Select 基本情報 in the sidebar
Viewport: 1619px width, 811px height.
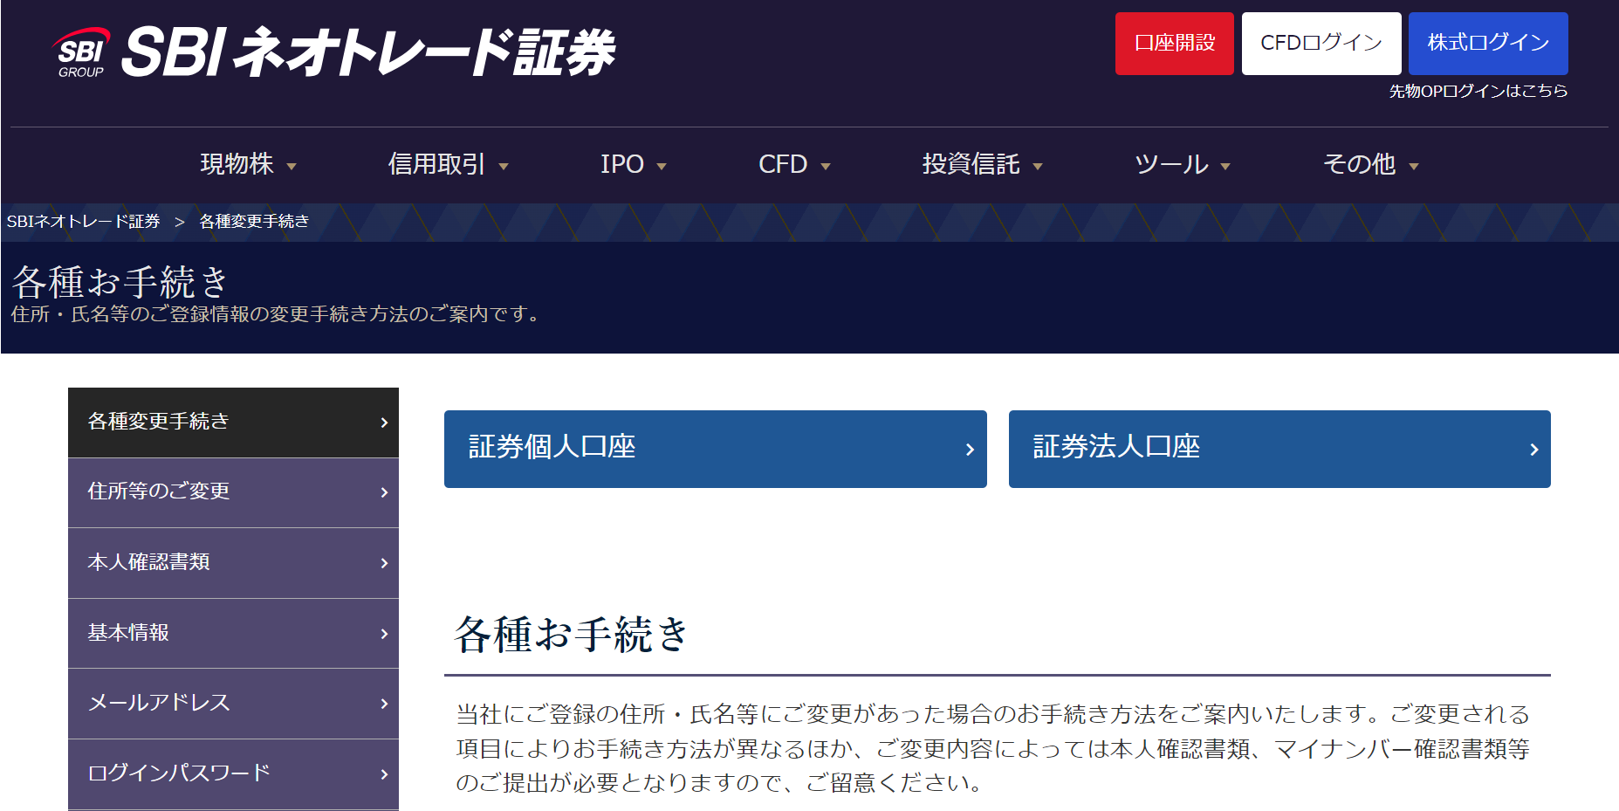[233, 633]
